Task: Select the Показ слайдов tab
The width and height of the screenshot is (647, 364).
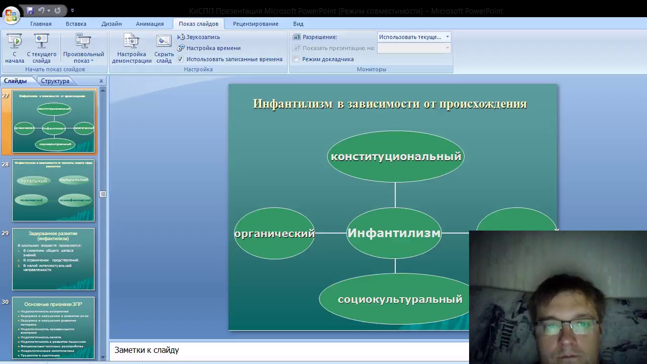Action: coord(199,24)
